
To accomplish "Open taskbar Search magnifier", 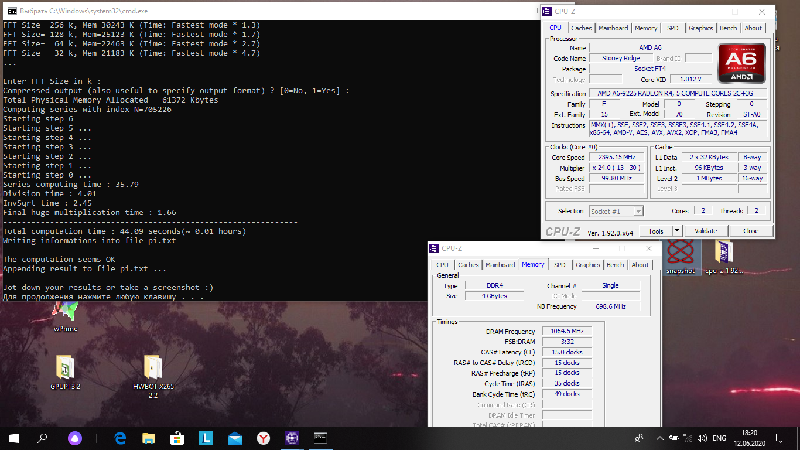I will coord(42,438).
